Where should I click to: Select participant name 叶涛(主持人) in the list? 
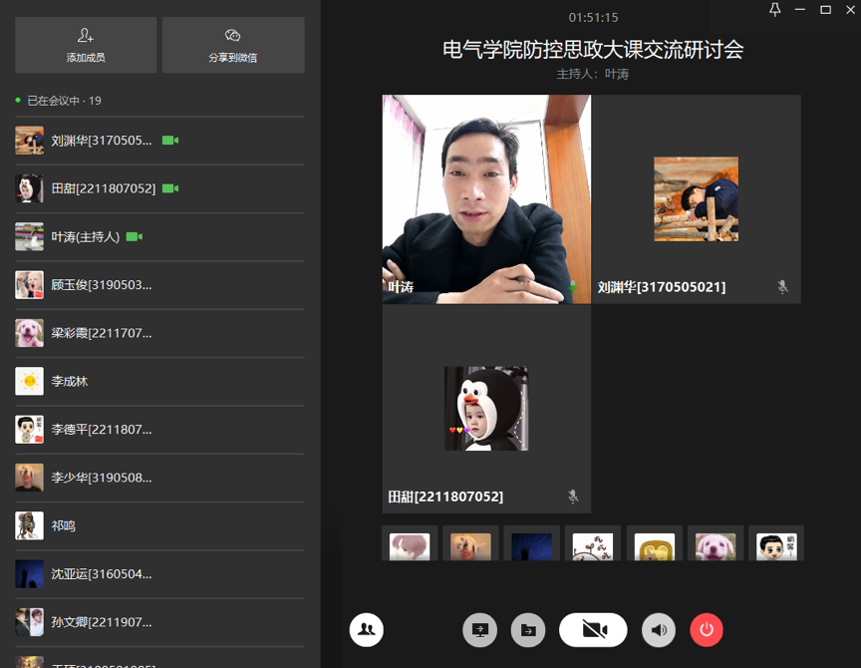[85, 236]
